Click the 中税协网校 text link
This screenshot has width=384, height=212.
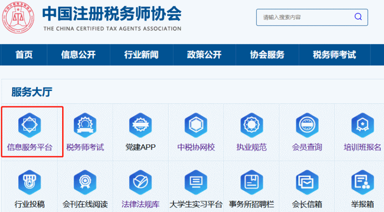click(196, 147)
